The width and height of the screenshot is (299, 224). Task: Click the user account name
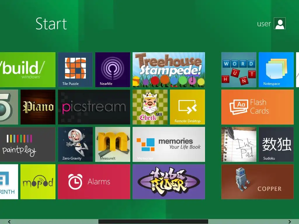[x=264, y=24]
